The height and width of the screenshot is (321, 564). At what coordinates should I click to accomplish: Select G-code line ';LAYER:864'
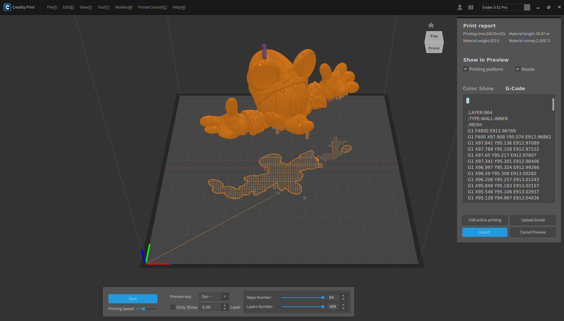480,112
